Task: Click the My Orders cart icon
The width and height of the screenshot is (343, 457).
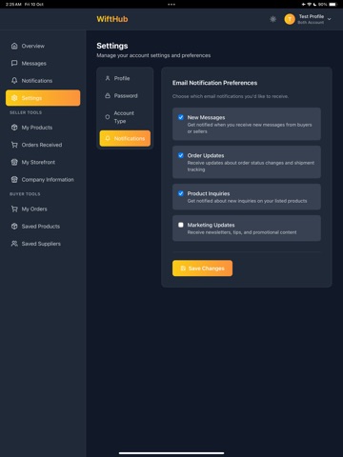Action: coord(14,209)
